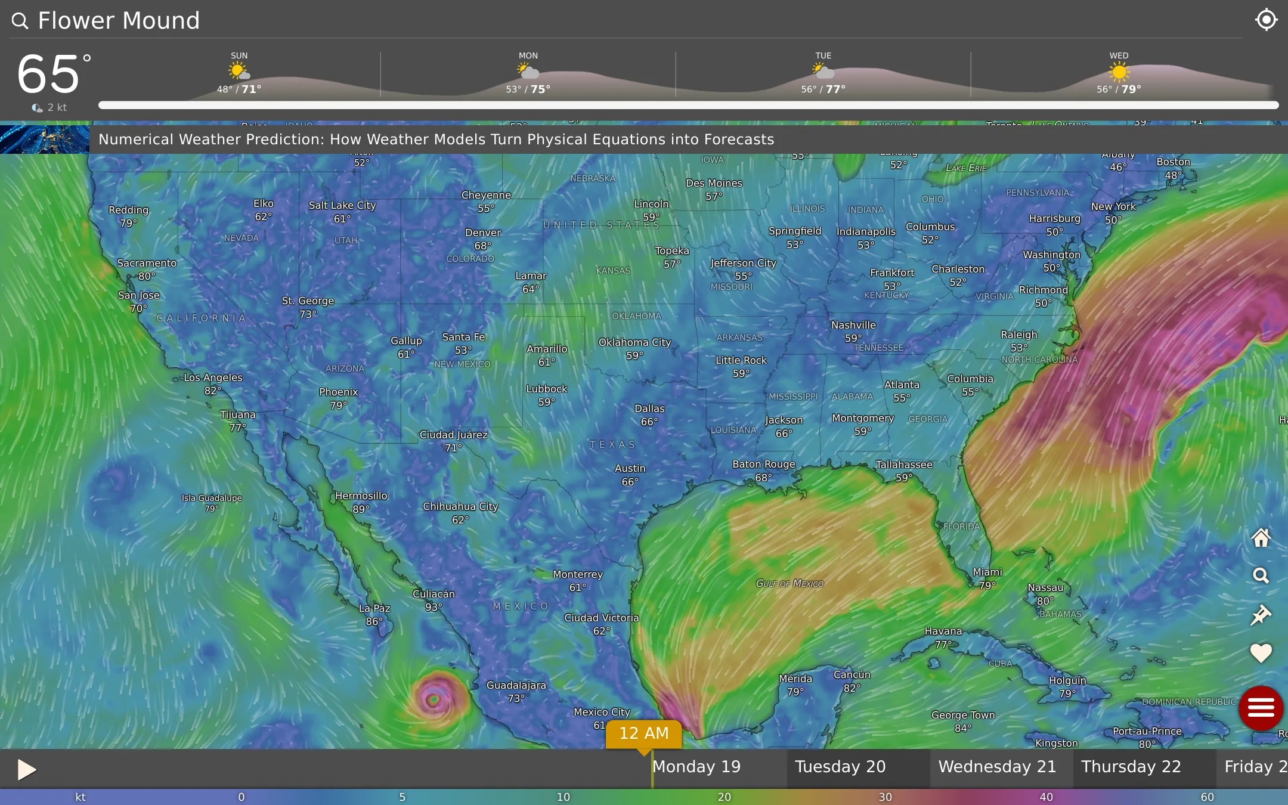Screen dimensions: 1288x805
Task: Click Wednesday sunny forecast icon
Action: [1119, 72]
